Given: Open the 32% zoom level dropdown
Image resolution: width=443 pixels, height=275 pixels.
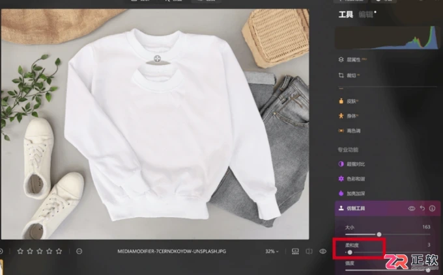Looking at the screenshot, I should pos(272,252).
